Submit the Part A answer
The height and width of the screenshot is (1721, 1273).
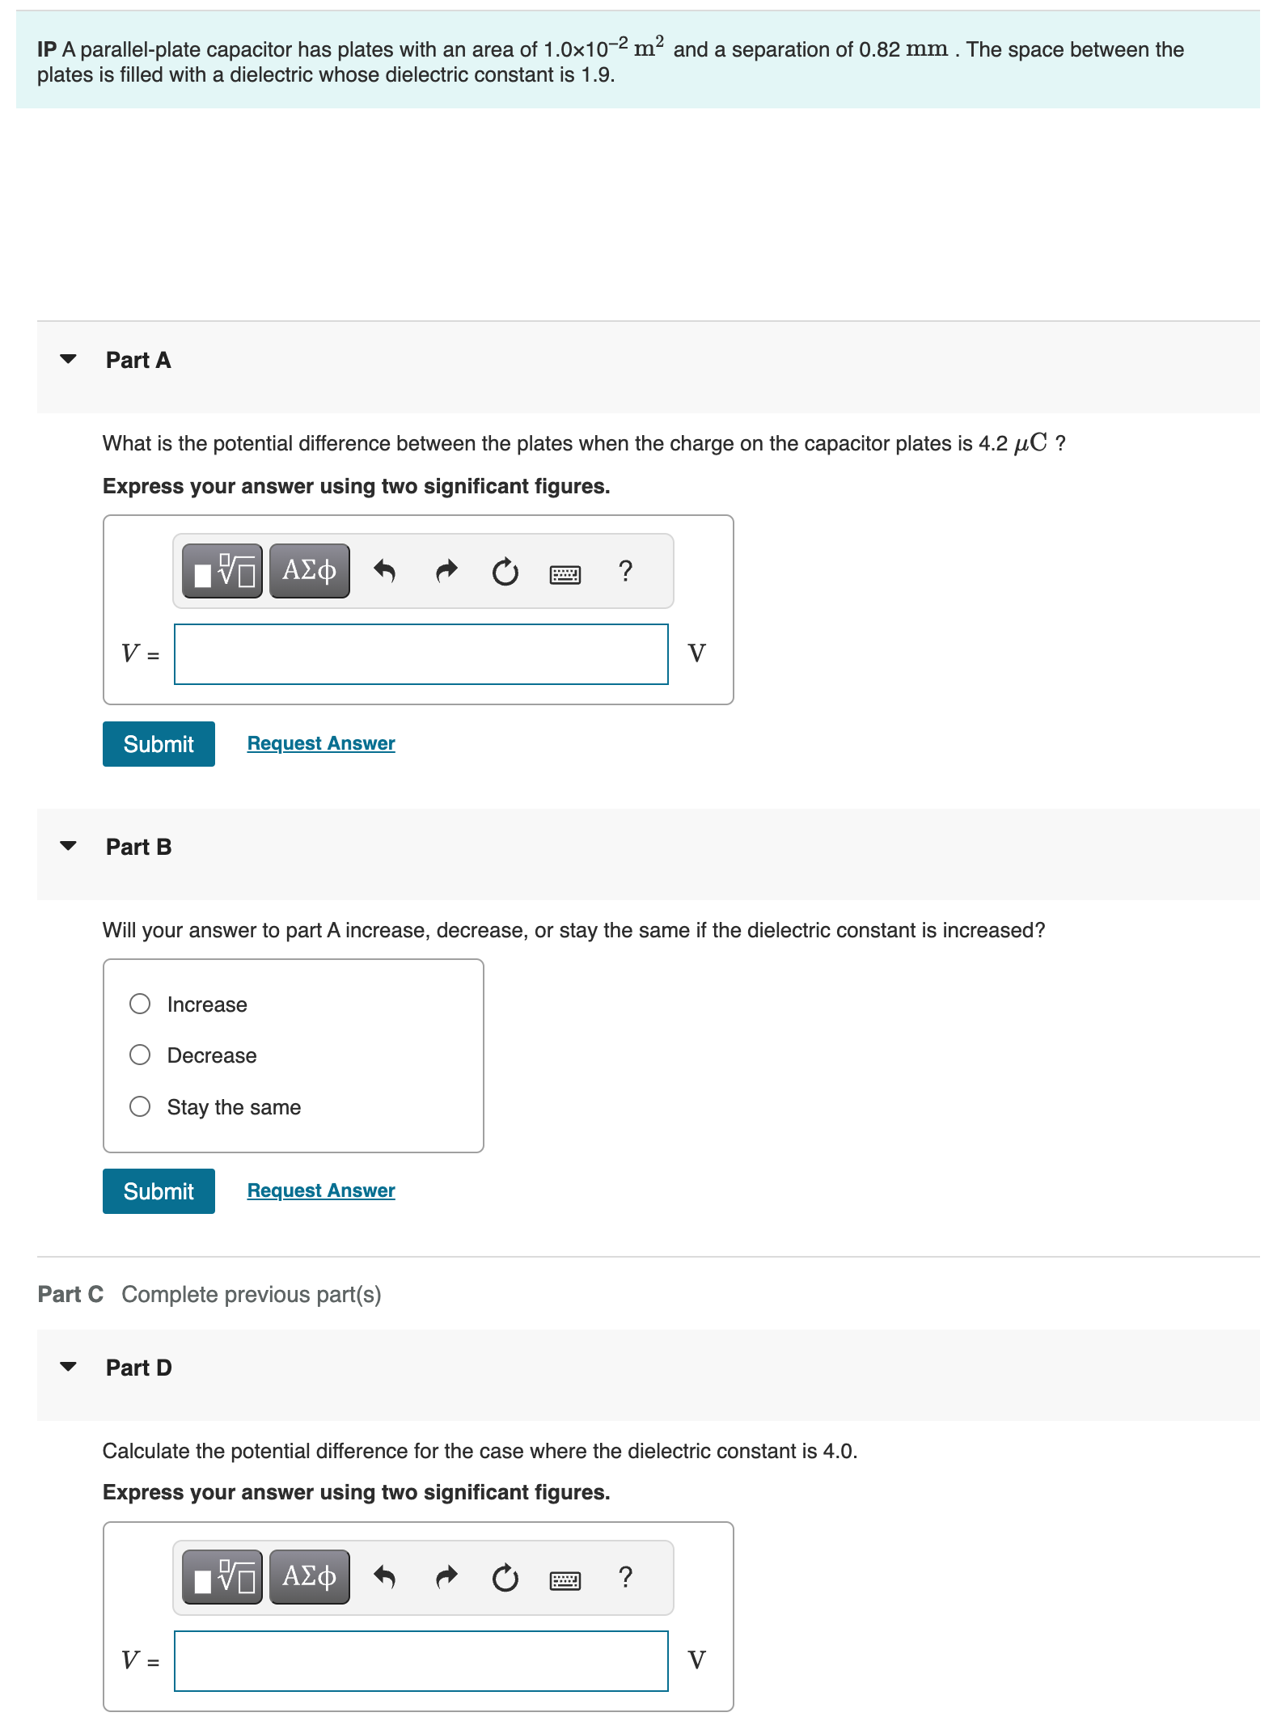[x=159, y=744]
